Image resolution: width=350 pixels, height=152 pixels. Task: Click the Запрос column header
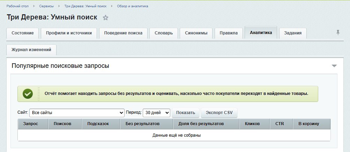33,124
